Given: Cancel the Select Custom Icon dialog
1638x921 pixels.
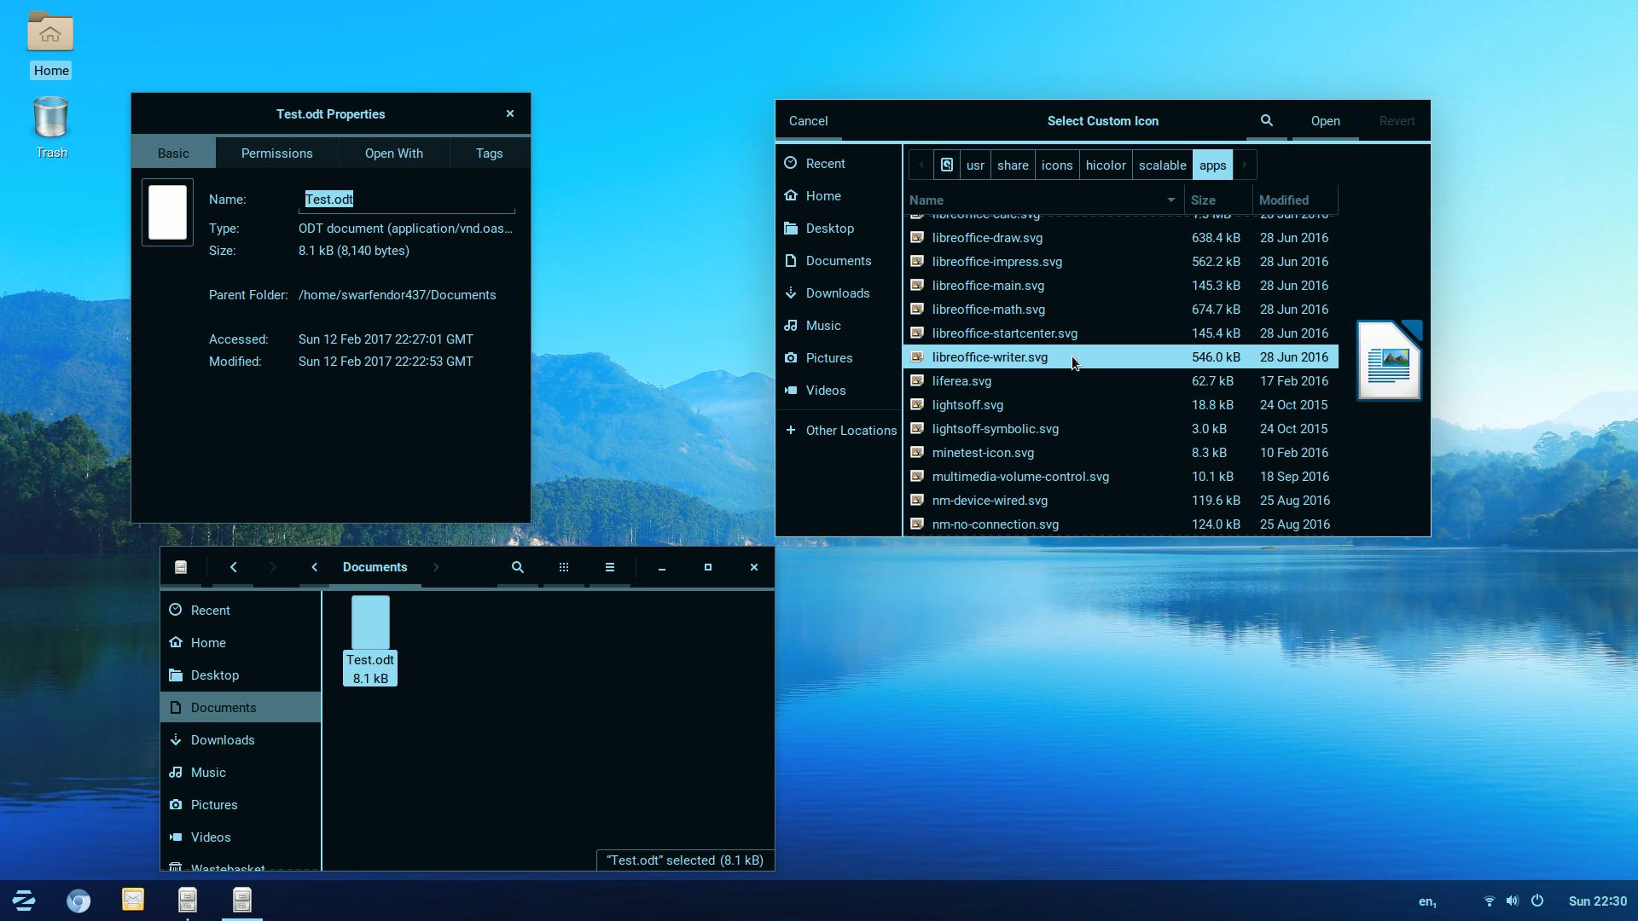Looking at the screenshot, I should 808,121.
